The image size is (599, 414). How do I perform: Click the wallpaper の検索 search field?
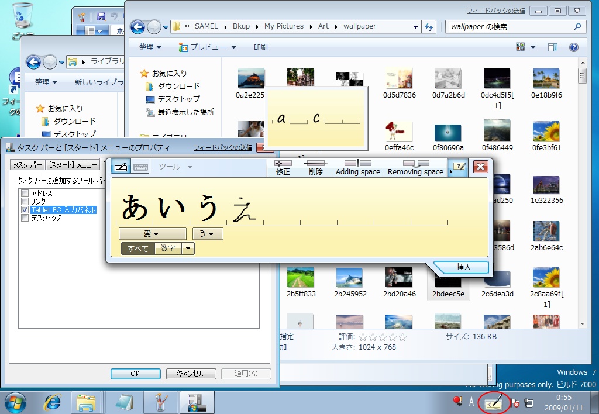tap(515, 27)
